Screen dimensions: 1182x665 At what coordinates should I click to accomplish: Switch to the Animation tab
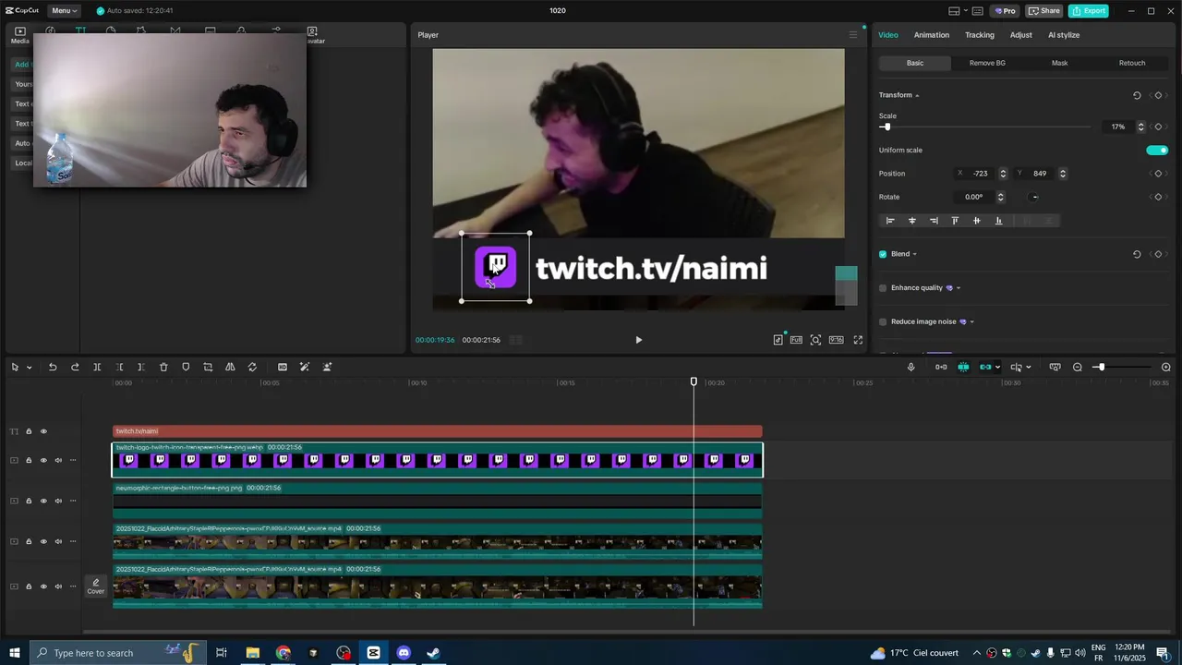pos(931,35)
